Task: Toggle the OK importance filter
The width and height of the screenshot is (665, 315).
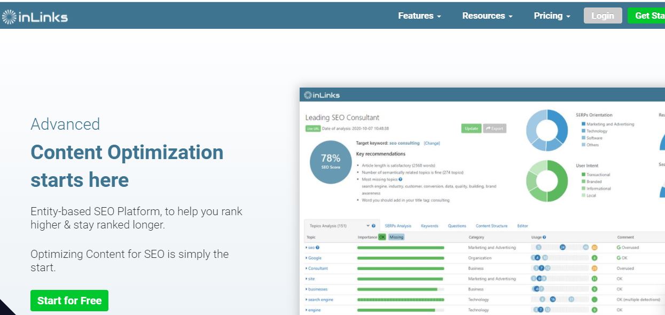Action: click(382, 237)
